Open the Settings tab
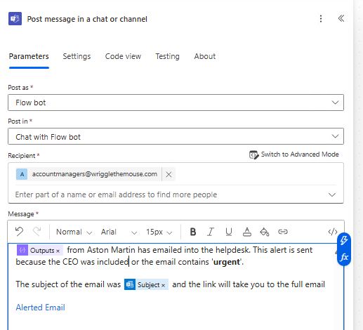 (77, 56)
